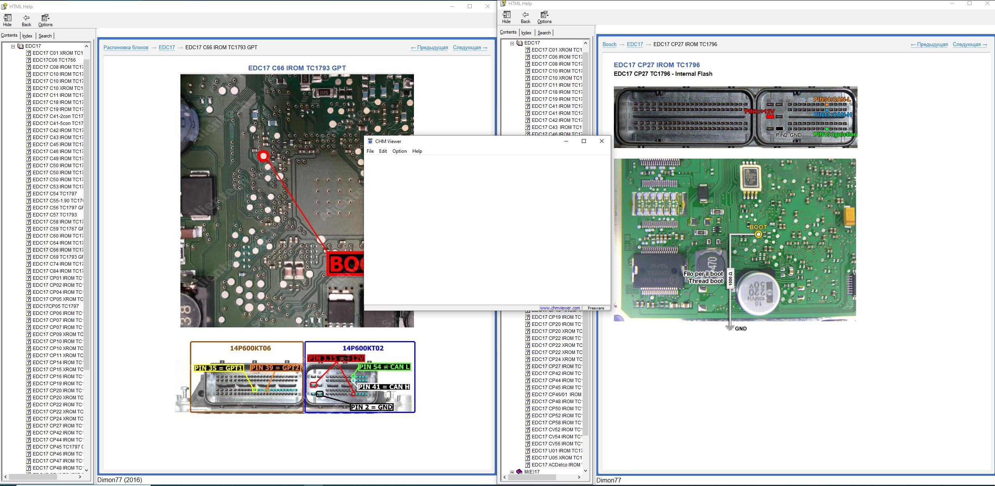Image resolution: width=995 pixels, height=486 pixels.
Task: Expand the M(E)17 node in right tree
Action: [513, 472]
